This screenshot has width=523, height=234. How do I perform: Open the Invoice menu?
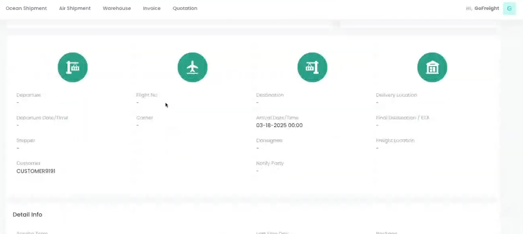[x=152, y=8]
